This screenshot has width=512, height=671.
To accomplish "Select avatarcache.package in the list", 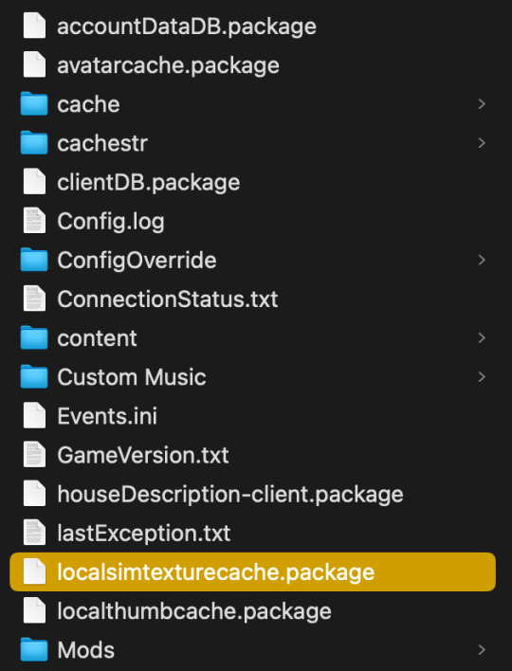I will (168, 65).
